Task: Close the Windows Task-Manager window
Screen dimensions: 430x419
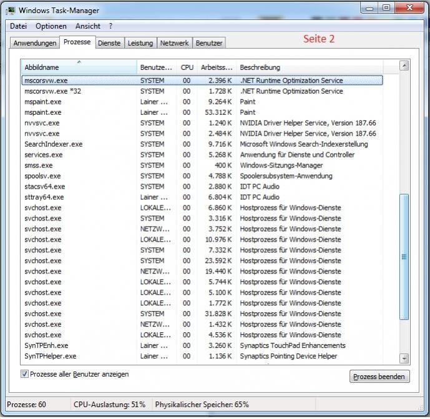Action: point(409,8)
